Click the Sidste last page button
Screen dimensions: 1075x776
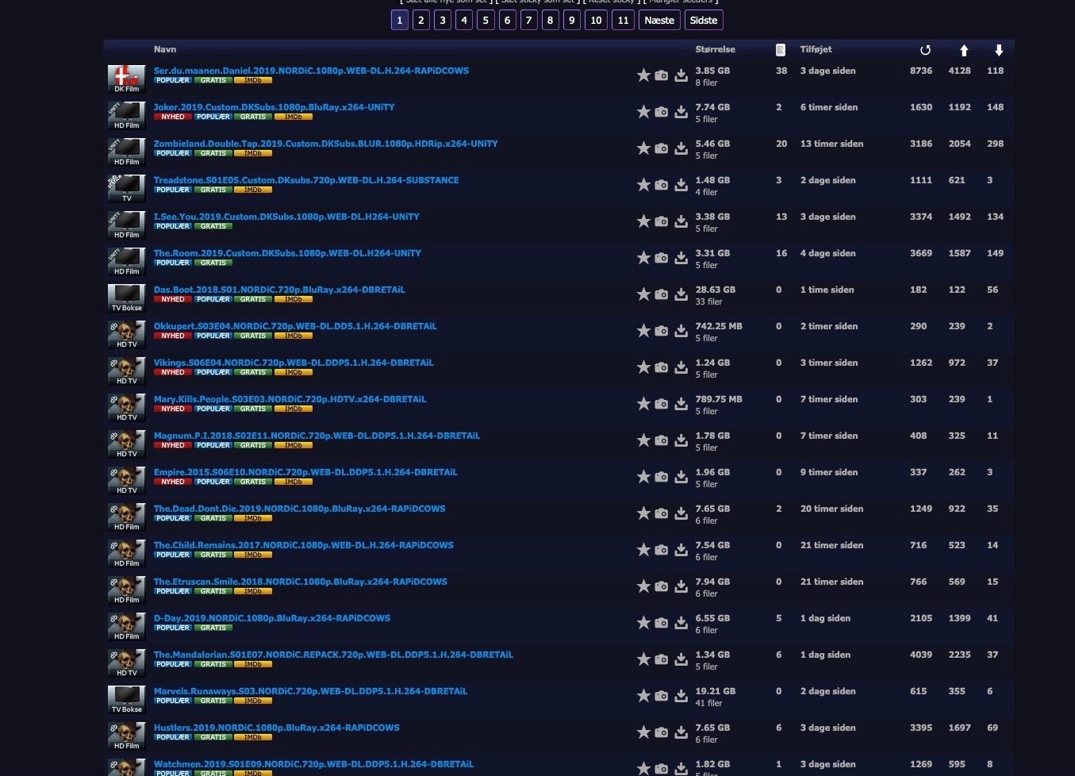point(704,20)
